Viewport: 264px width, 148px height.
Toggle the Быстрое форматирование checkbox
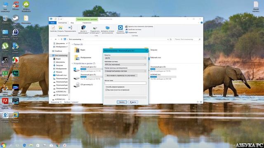click(x=106, y=90)
